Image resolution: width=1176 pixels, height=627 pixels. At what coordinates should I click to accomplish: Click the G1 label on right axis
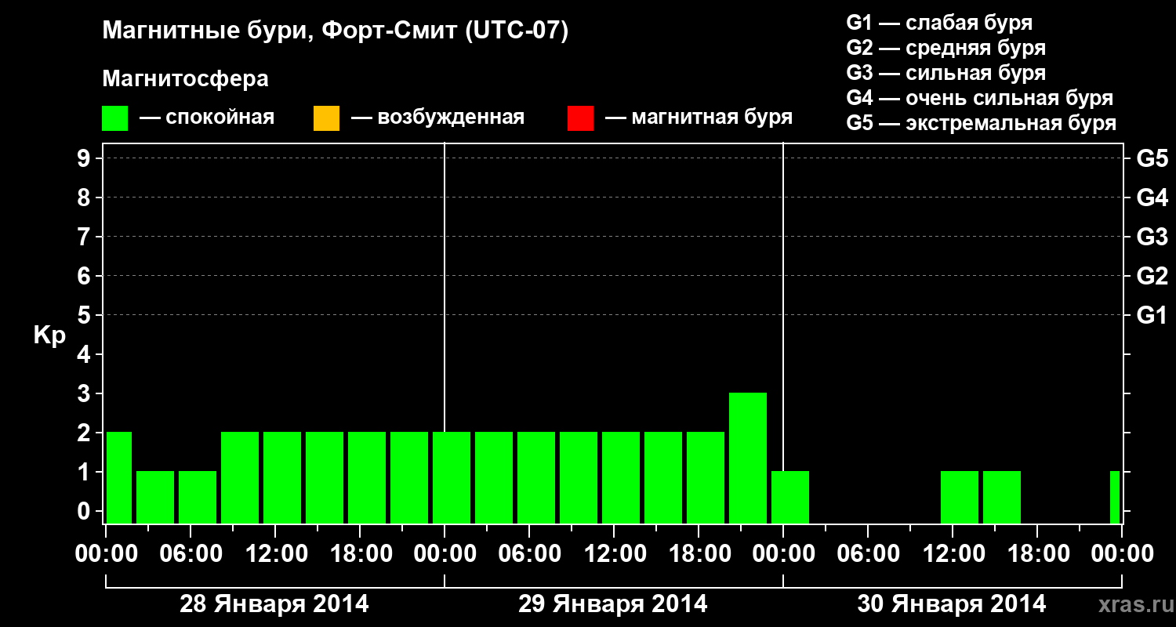tap(1152, 315)
